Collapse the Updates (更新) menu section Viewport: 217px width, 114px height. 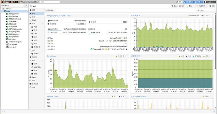point(42,51)
